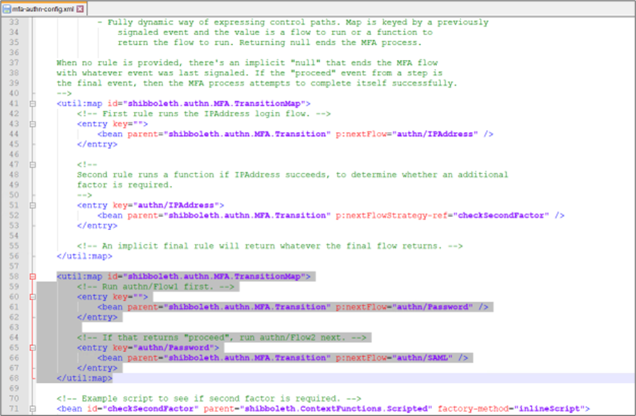This screenshot has width=636, height=416.
Task: Close the mfa-authn-config.xml tab
Action: pyautogui.click(x=80, y=9)
